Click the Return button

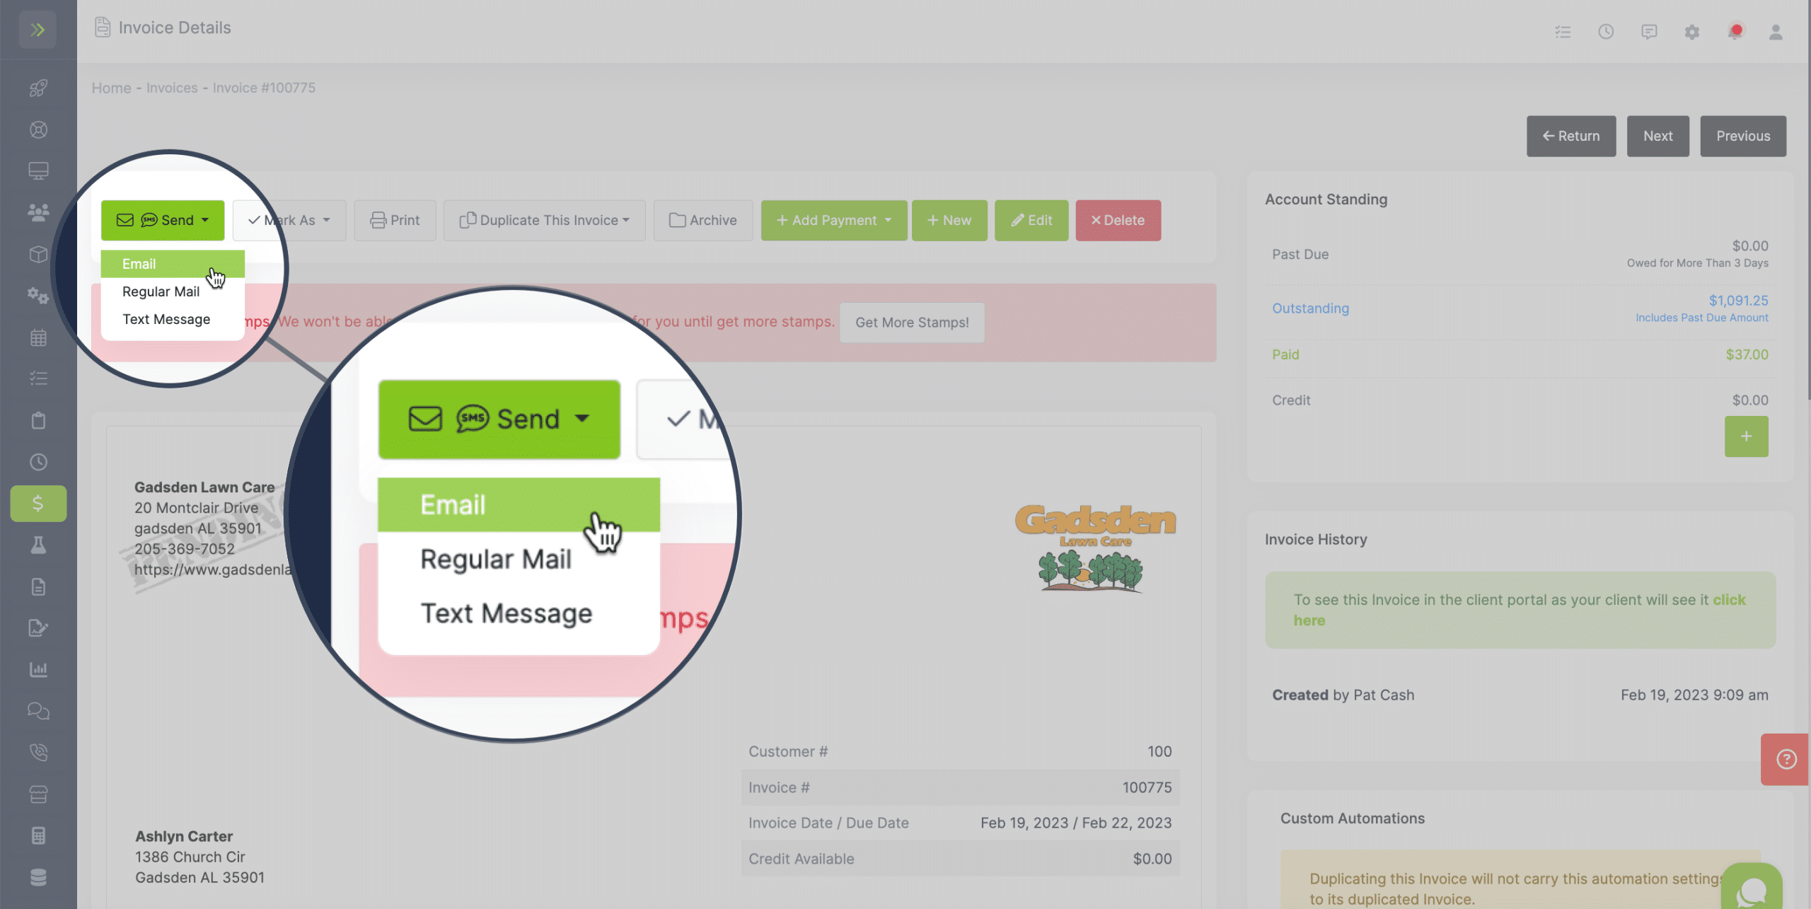click(1570, 136)
